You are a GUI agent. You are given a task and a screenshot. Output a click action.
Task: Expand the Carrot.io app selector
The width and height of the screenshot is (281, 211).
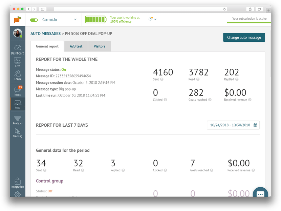[75, 20]
